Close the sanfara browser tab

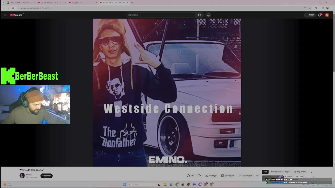click(65, 3)
